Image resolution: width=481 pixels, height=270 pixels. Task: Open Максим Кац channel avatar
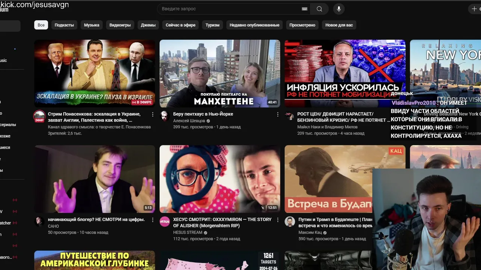click(x=289, y=221)
